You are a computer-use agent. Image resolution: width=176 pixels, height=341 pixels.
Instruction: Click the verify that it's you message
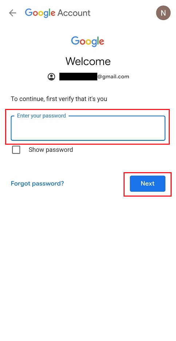point(59,99)
